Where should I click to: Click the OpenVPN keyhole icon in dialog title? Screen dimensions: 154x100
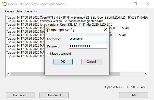pyautogui.click(x=48, y=30)
